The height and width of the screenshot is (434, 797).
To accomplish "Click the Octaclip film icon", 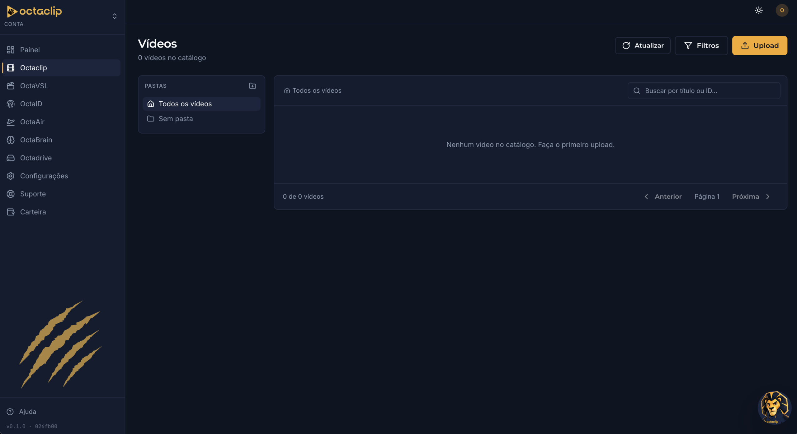I will pos(11,68).
